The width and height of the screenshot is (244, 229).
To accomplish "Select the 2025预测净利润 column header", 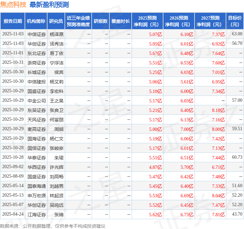I will 147,21.
